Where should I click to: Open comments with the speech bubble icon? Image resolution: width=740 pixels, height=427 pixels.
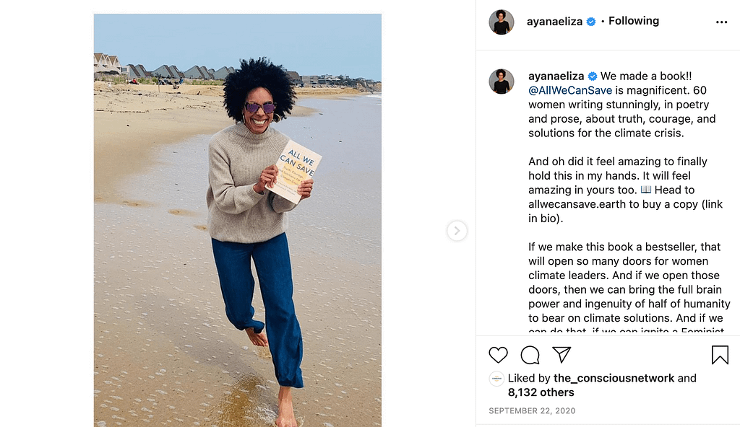[530, 355]
